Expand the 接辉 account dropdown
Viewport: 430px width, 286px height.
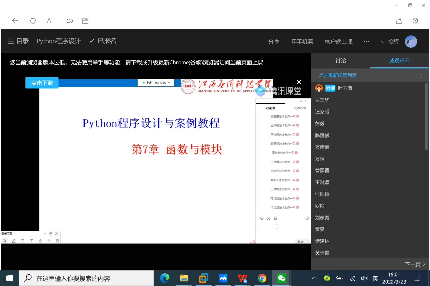tap(383, 42)
